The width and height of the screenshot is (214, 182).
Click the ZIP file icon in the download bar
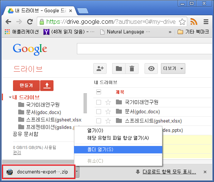10,172
